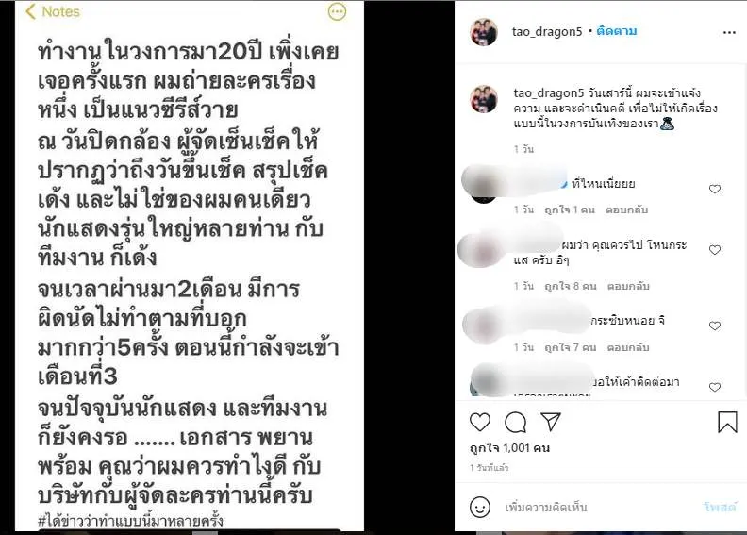
Task: Open the emoji picker smiley icon
Action: click(480, 507)
